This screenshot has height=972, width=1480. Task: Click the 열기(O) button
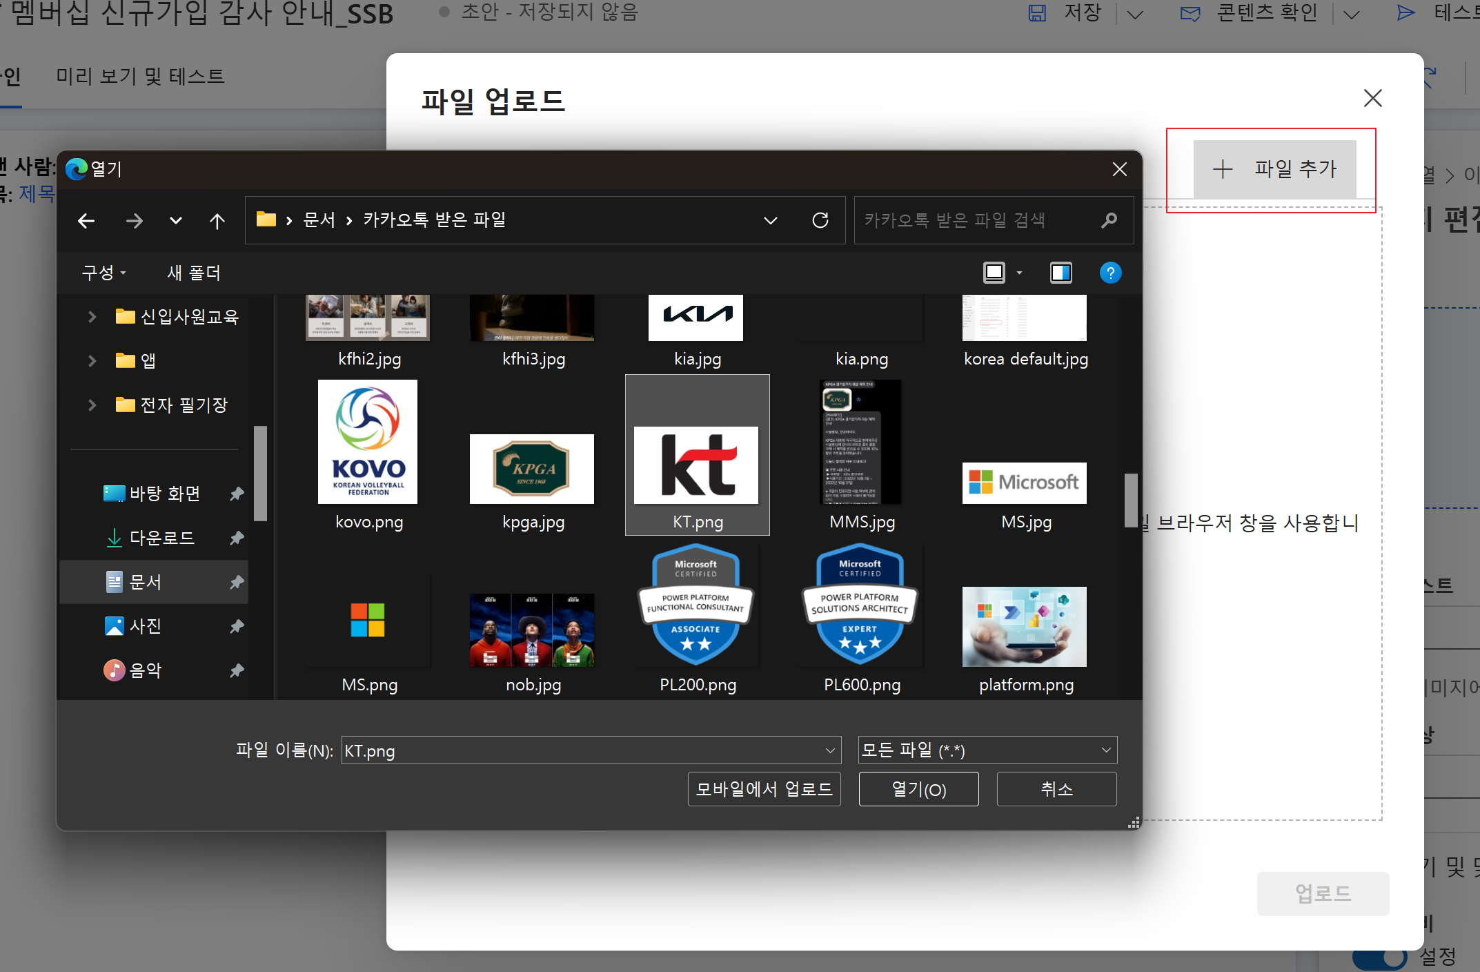918,789
